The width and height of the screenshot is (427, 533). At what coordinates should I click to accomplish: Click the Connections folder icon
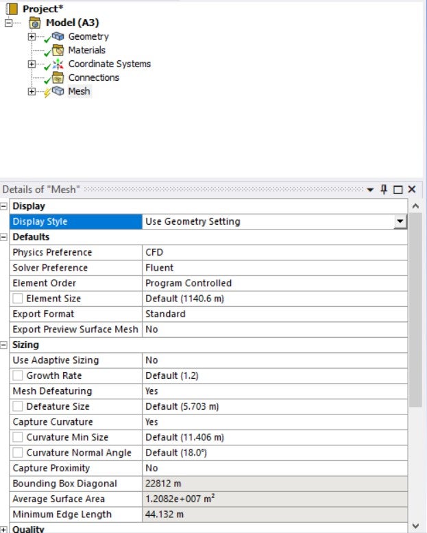tap(58, 77)
